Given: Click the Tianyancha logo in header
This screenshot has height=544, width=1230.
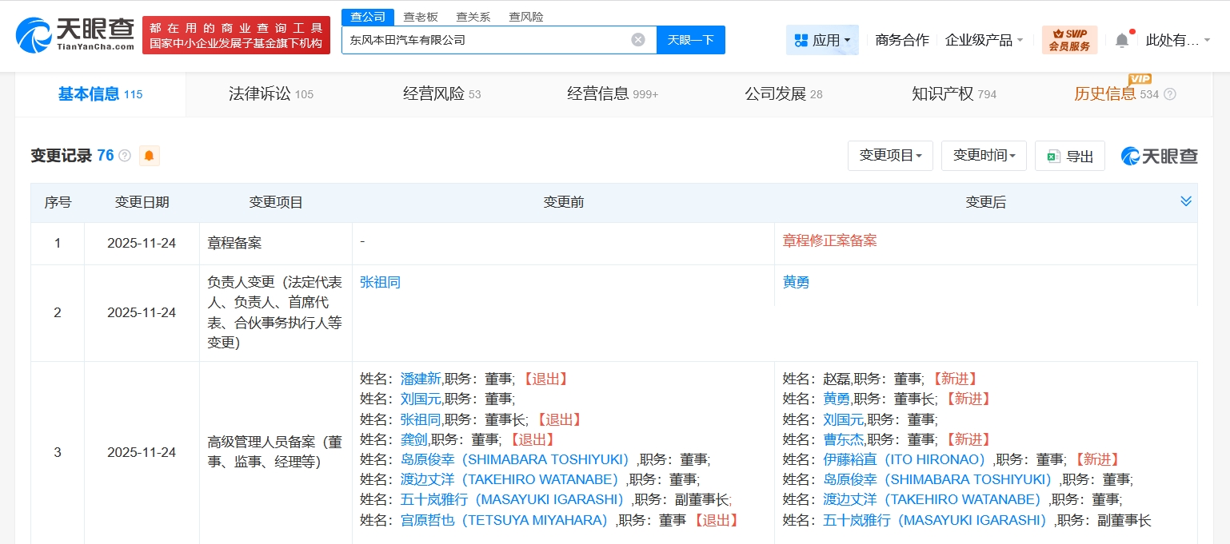Looking at the screenshot, I should [x=75, y=35].
